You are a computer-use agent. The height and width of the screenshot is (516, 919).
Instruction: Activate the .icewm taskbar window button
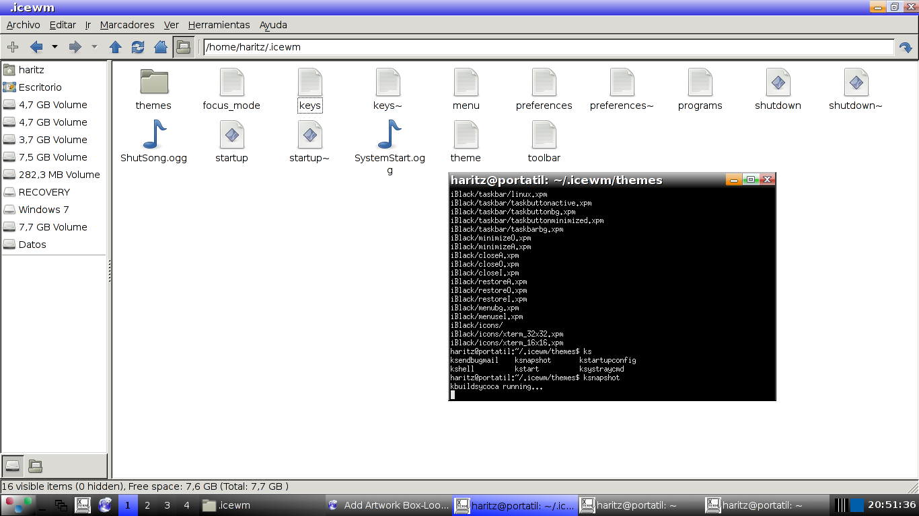tap(262, 505)
